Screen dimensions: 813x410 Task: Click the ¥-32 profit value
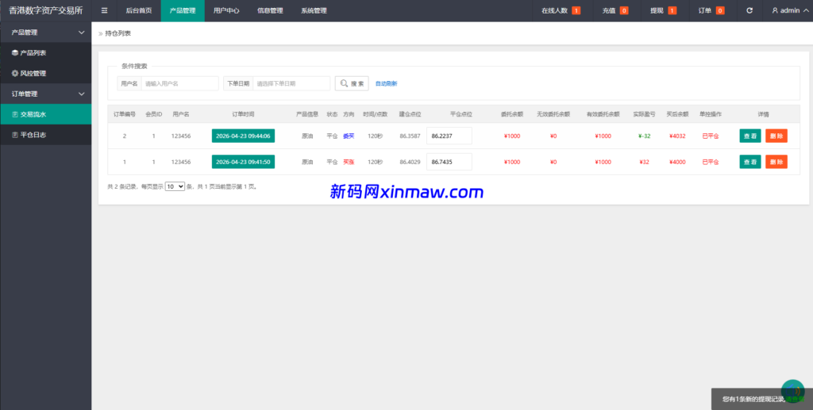tap(645, 136)
